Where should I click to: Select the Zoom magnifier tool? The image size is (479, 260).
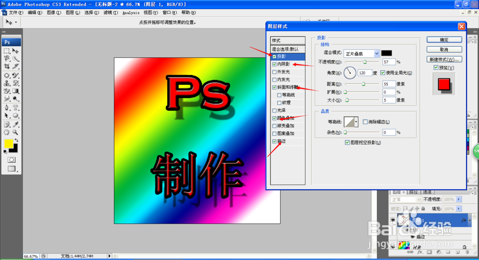point(15,132)
